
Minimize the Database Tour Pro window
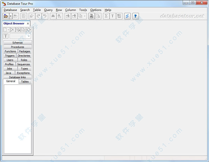pos(186,3)
